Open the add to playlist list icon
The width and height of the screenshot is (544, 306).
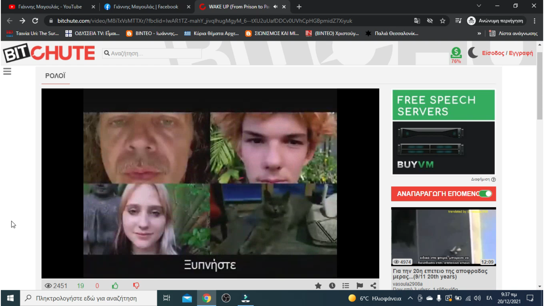tap(346, 286)
